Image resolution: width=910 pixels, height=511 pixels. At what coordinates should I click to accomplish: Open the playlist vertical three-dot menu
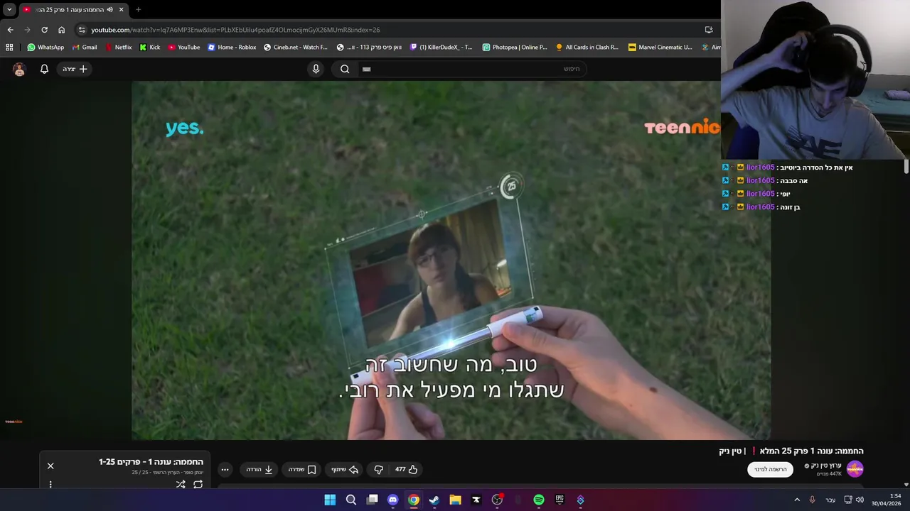50,484
